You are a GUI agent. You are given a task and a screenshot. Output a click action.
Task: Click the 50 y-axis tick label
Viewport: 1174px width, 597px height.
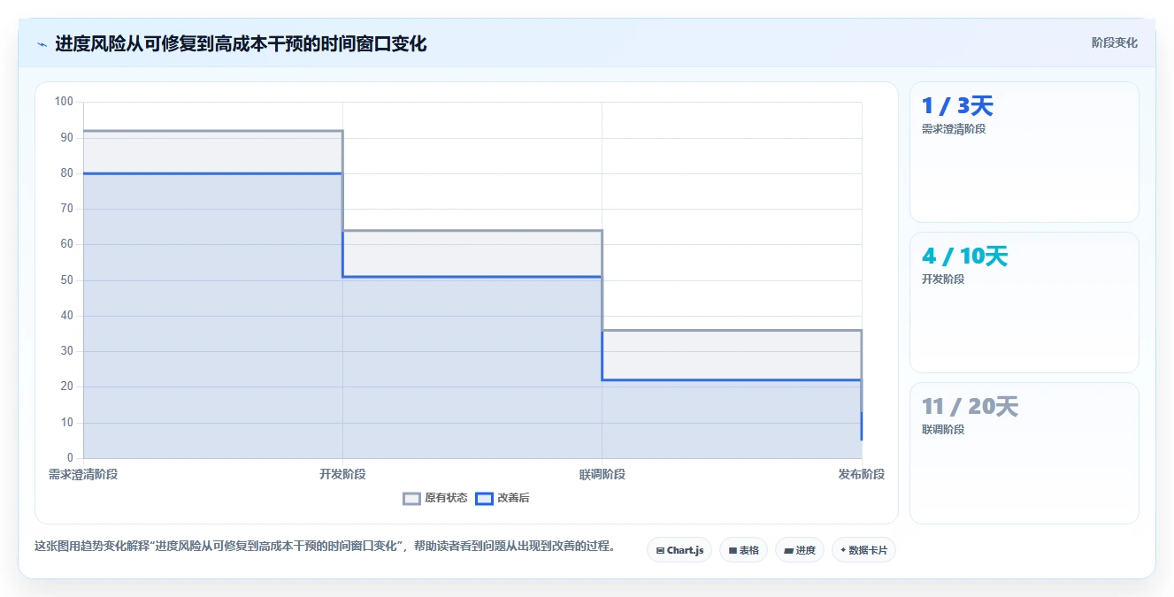[x=67, y=280]
